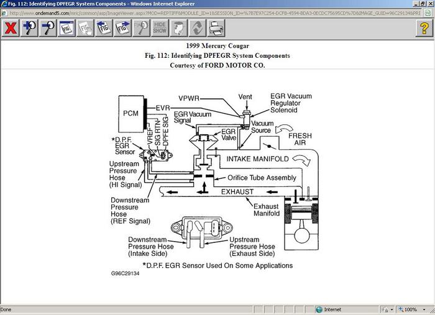This screenshot has width=435, height=315.
Task: Zoom in with the plus magnifier icon
Action: [29, 28]
